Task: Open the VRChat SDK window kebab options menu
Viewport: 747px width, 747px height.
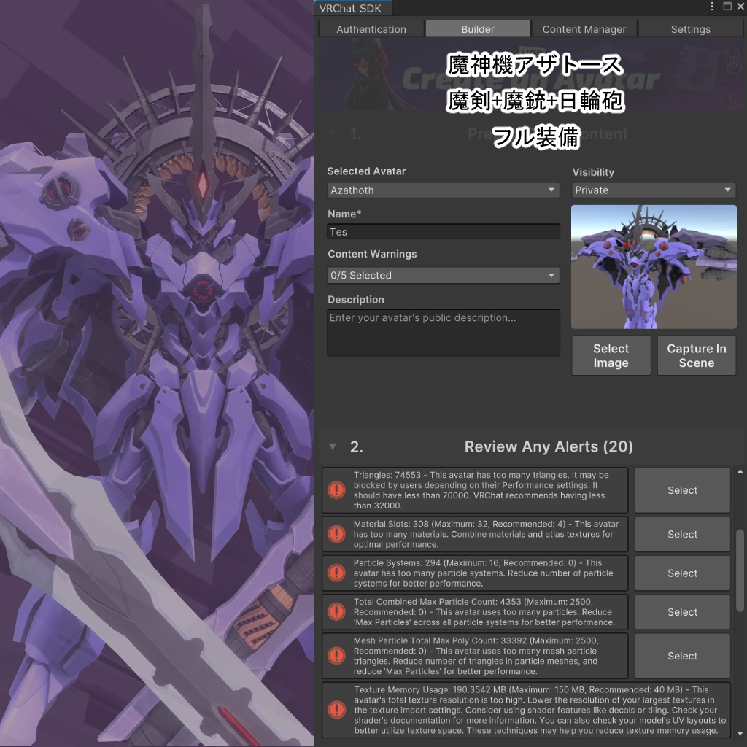Action: click(x=712, y=6)
